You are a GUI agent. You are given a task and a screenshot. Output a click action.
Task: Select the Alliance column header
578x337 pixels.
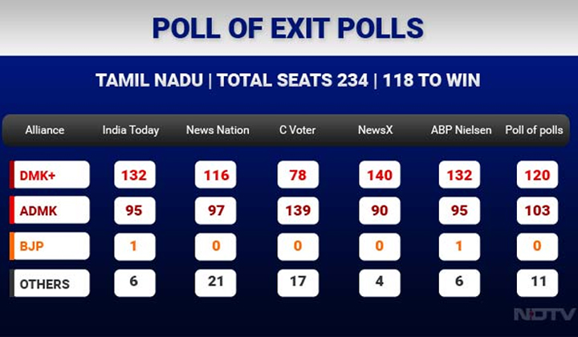coord(45,130)
